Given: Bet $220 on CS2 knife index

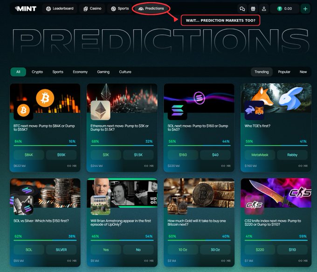Looking at the screenshot, I should (260, 250).
